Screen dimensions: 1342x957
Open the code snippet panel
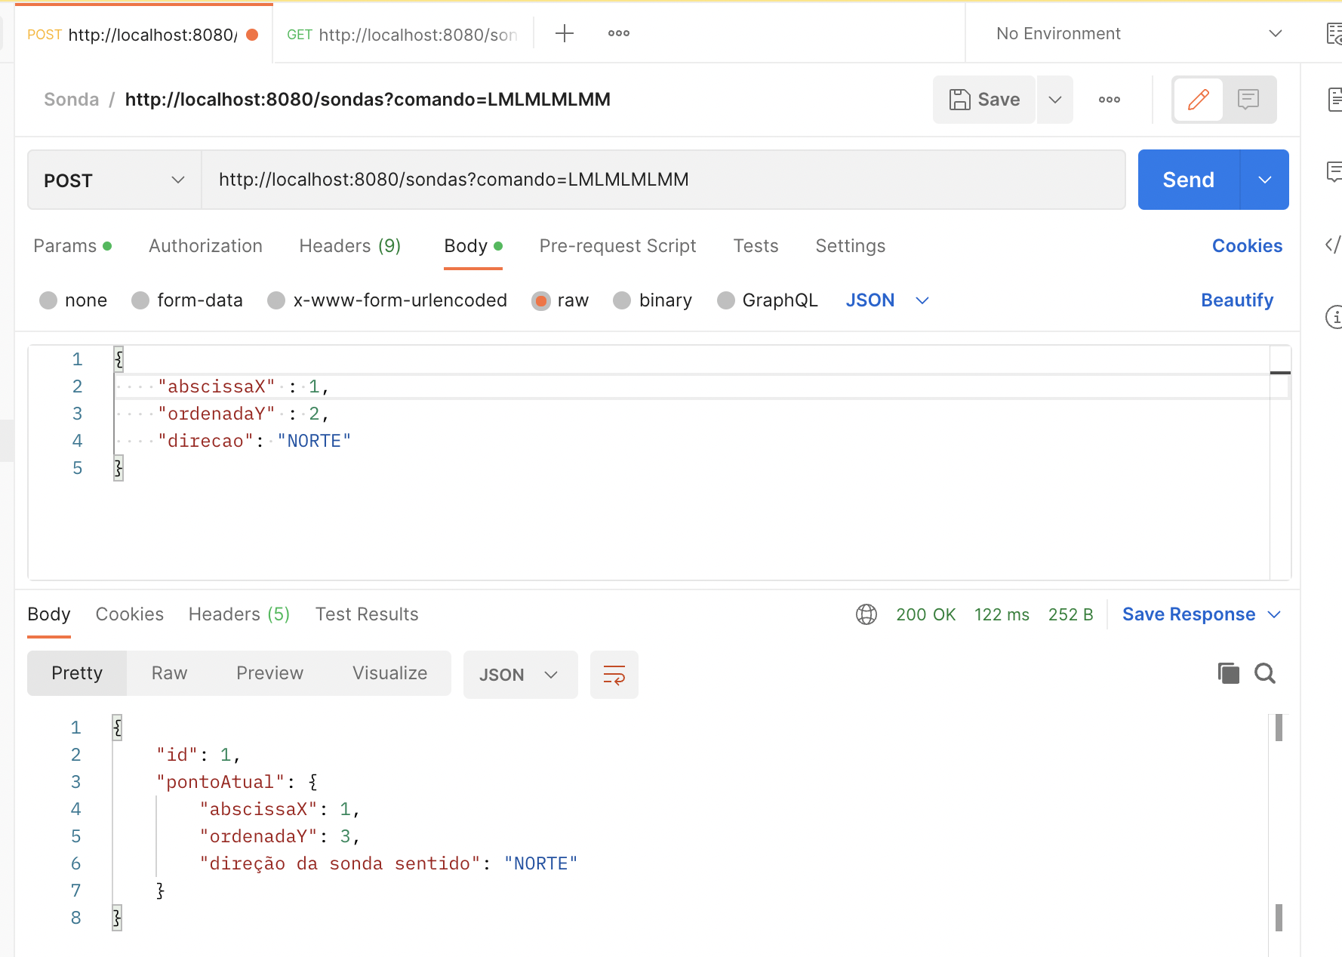pyautogui.click(x=1333, y=245)
